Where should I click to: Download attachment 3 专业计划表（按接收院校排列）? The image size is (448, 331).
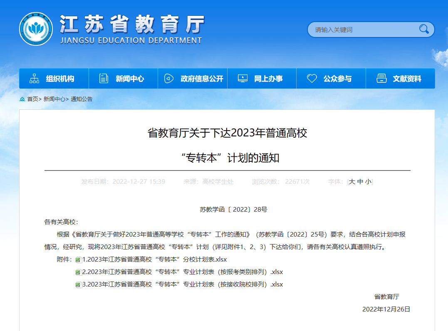point(183,284)
